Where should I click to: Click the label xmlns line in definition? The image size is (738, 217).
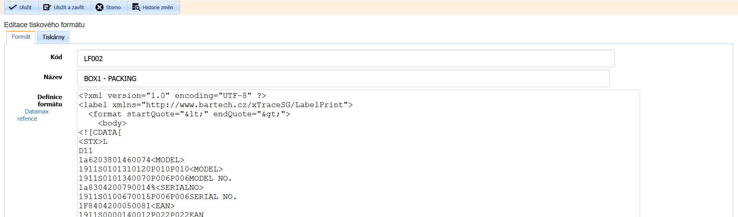(x=215, y=105)
